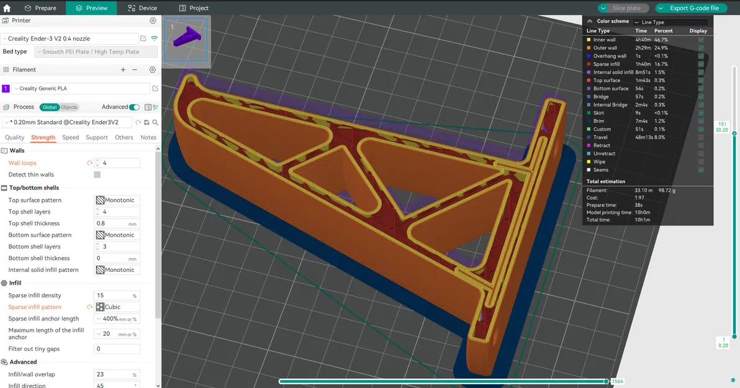Click the Process section icon
Screen dimensions: 740x388
click(x=6, y=107)
